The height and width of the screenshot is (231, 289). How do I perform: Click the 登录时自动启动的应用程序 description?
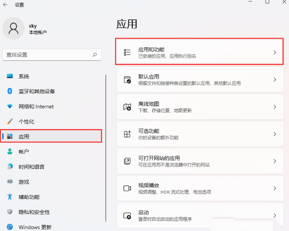click(165, 219)
